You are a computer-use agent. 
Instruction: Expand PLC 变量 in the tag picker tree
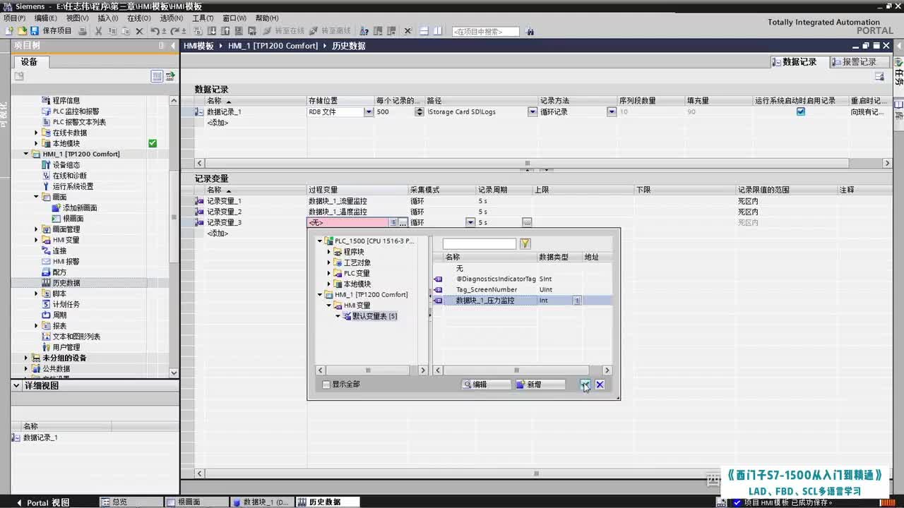coord(329,273)
